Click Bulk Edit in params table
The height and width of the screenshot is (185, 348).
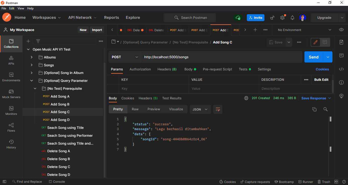coord(321,80)
